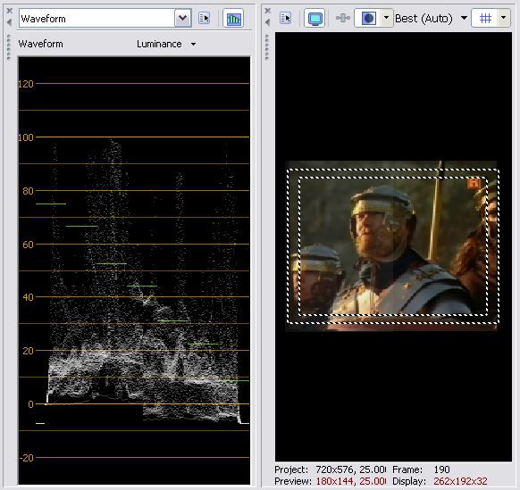Image resolution: width=520 pixels, height=490 pixels.
Task: Click the collapse arrow of Video Preview panel
Action: pyautogui.click(x=268, y=22)
